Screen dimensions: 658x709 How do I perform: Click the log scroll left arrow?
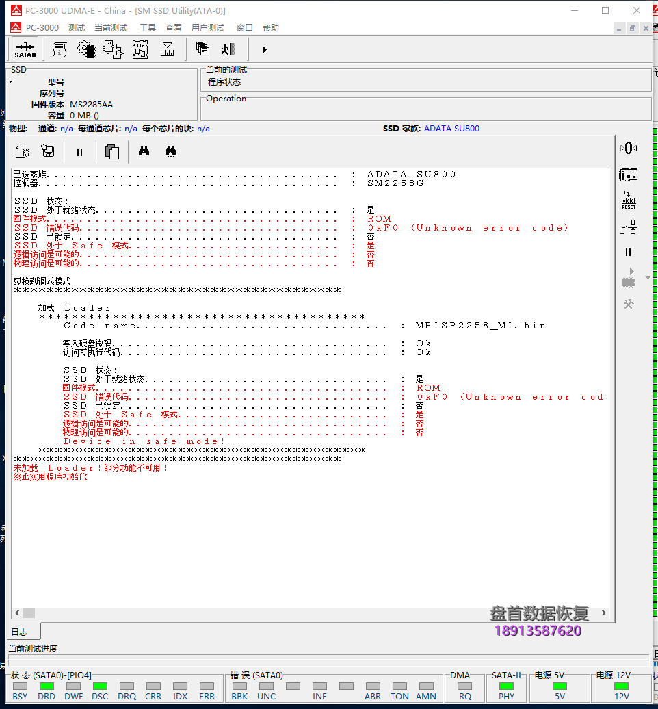(17, 613)
